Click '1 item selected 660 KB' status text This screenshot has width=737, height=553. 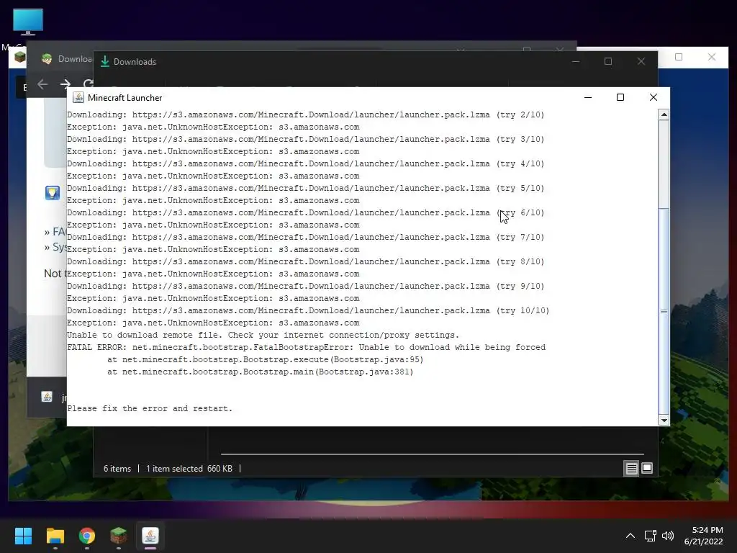[x=189, y=469]
